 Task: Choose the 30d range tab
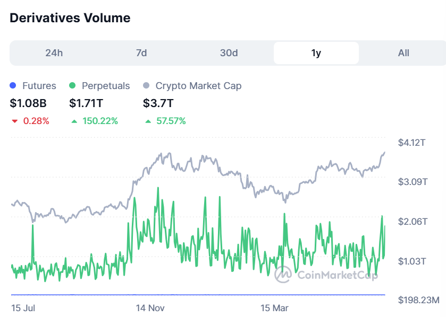click(229, 53)
